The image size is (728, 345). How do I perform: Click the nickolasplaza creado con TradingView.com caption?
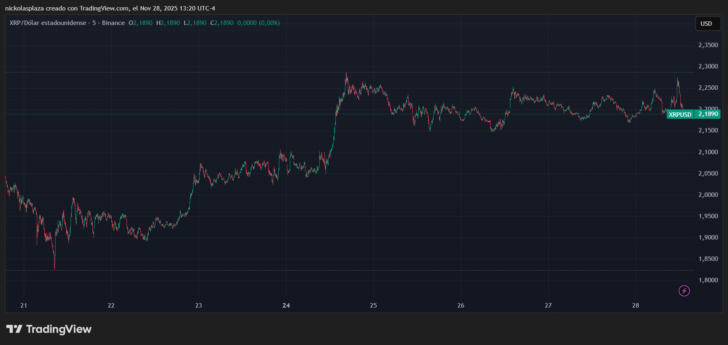pos(110,8)
